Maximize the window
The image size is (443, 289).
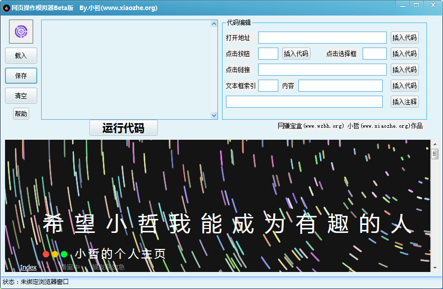[x=416, y=6]
